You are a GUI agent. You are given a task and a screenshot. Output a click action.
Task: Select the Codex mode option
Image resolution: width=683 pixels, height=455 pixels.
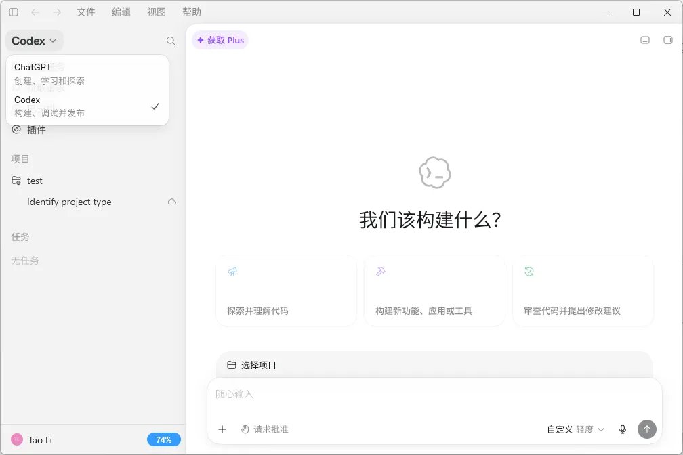pyautogui.click(x=87, y=106)
